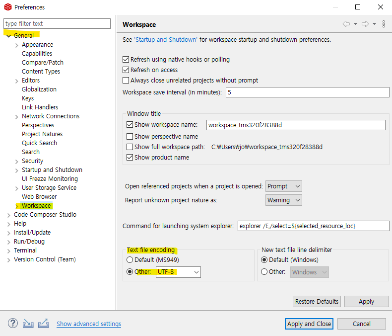The width and height of the screenshot is (392, 336).
Task: Go forward with the right arrow icon
Action: pos(365,24)
